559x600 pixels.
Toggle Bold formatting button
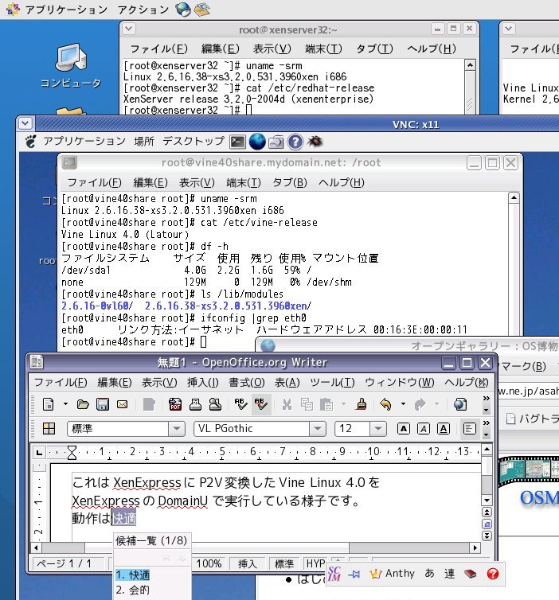tap(404, 429)
